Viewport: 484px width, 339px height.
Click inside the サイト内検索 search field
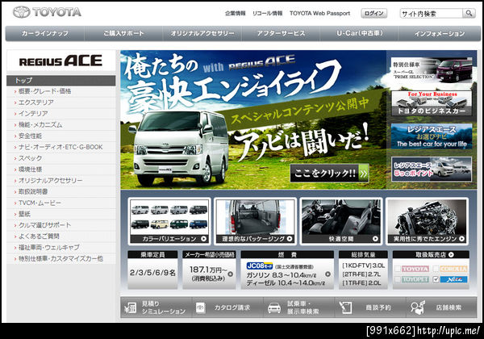click(x=432, y=13)
